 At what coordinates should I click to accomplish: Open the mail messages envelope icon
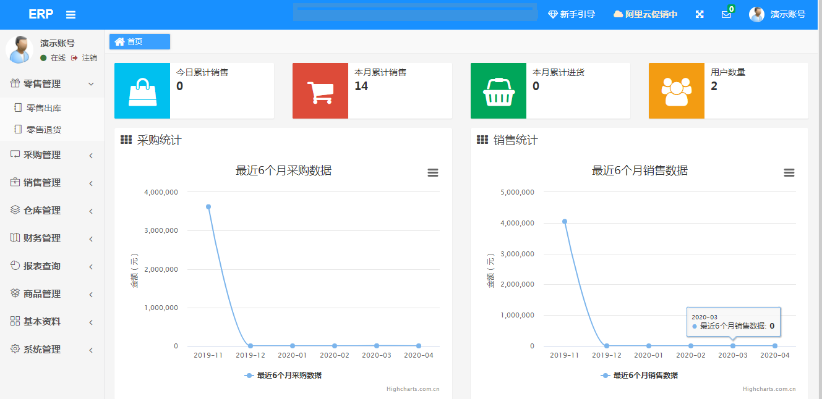pos(726,14)
